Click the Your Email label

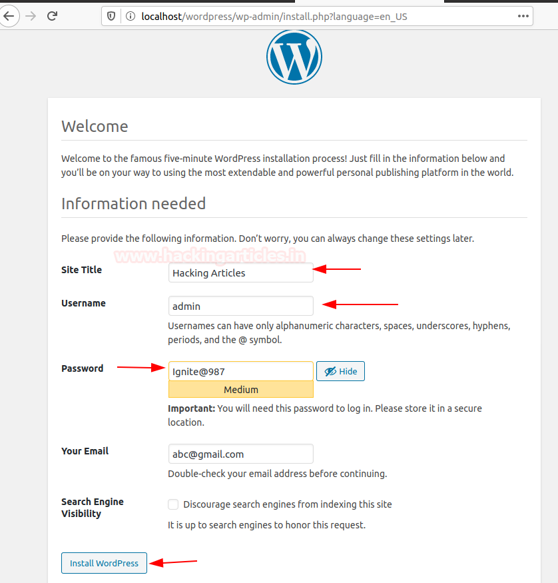click(85, 450)
